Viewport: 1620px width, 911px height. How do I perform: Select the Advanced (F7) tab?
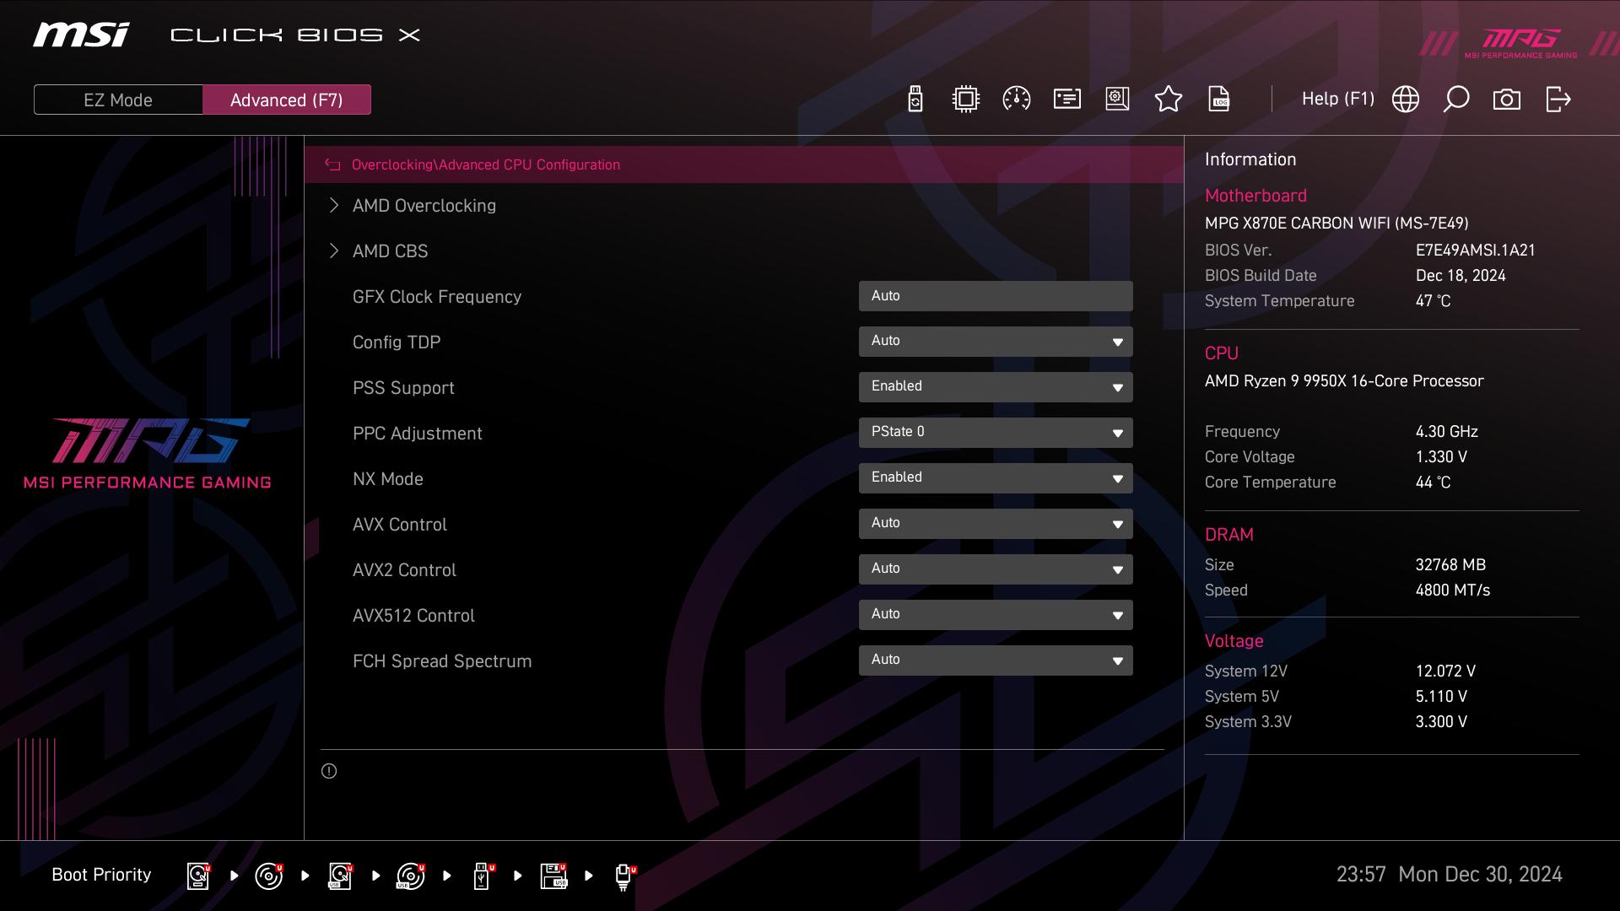[287, 100]
